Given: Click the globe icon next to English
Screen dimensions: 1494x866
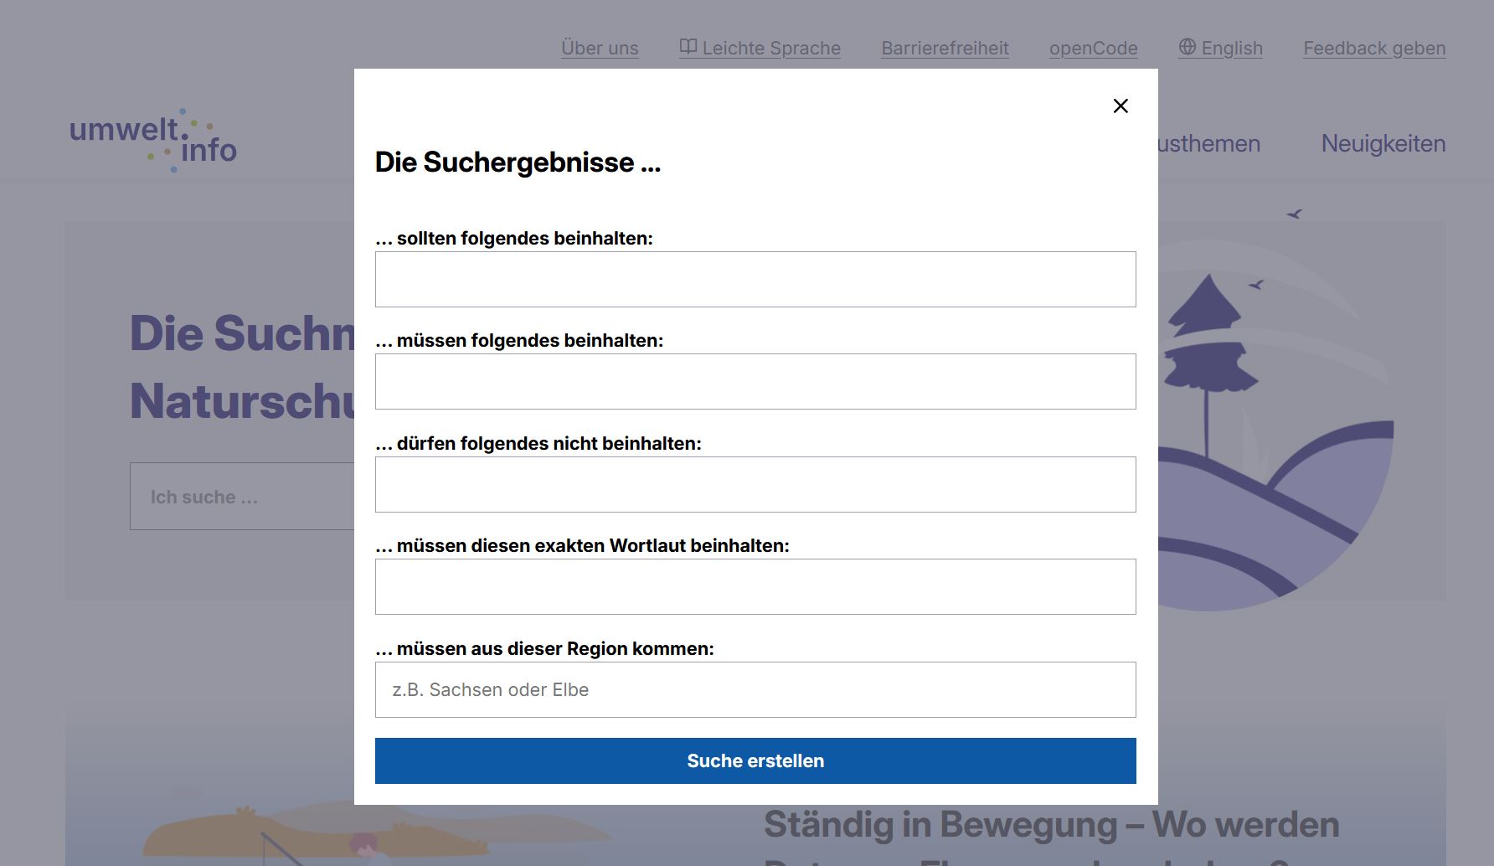Looking at the screenshot, I should coord(1187,47).
